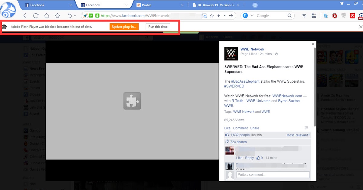Click the WWE tag link in Tags line
The height and width of the screenshot is (190, 363).
[266, 112]
